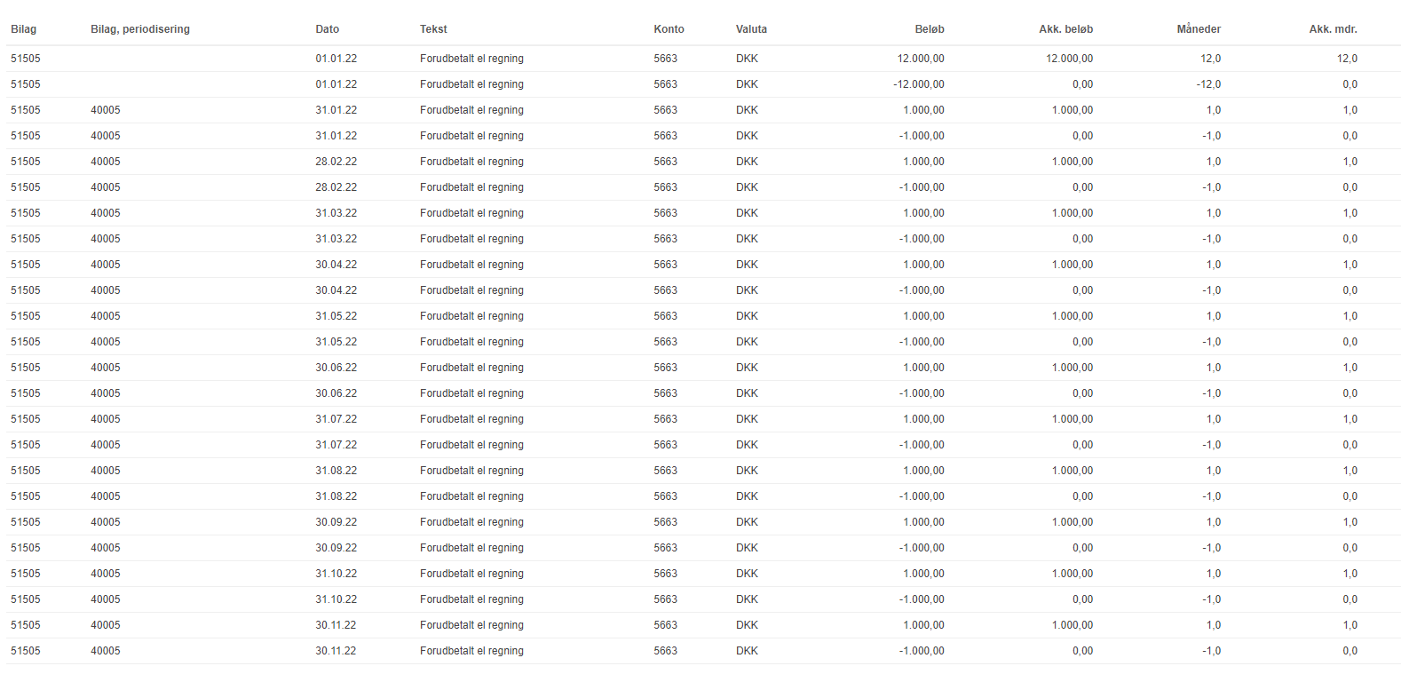1401x674 pixels.
Task: Click the 01.01.22 date in the first row
Action: click(336, 59)
